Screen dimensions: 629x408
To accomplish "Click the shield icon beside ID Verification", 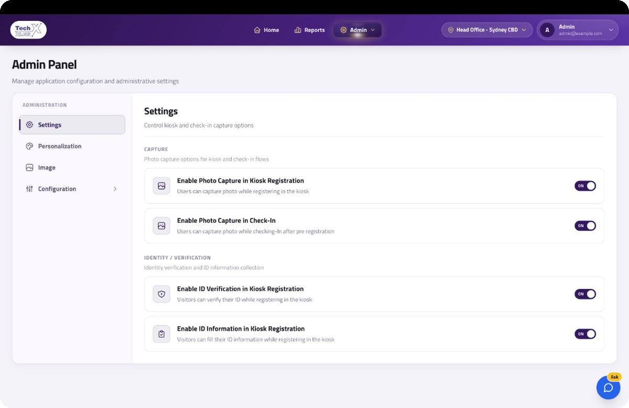I will 161,294.
